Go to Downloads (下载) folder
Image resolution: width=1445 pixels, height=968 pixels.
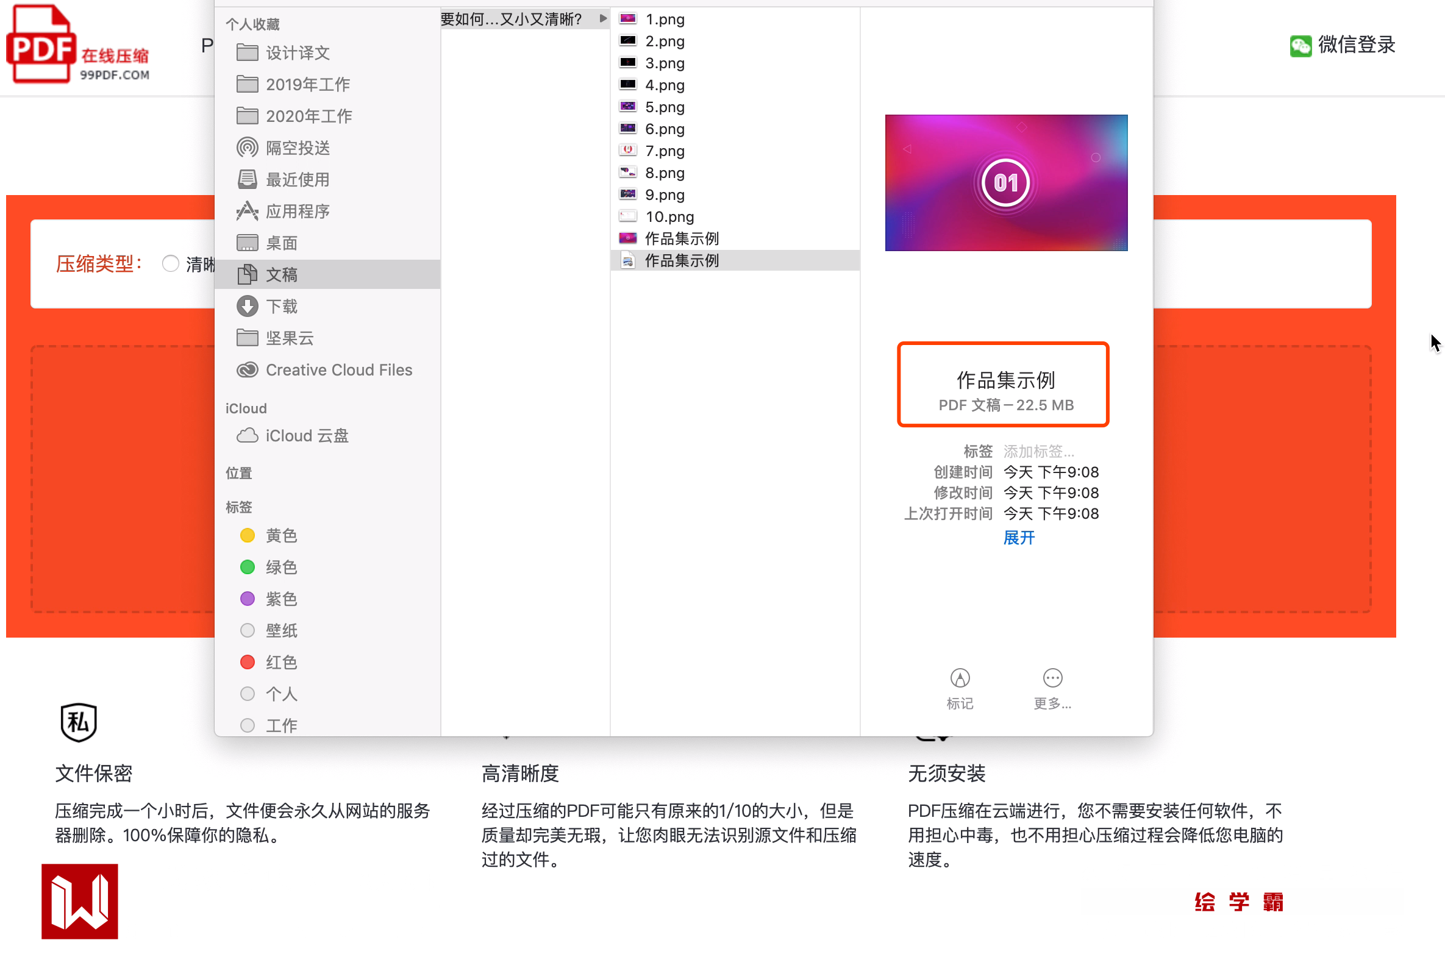point(281,306)
